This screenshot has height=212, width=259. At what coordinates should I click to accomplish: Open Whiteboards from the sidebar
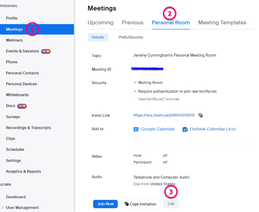tap(17, 95)
